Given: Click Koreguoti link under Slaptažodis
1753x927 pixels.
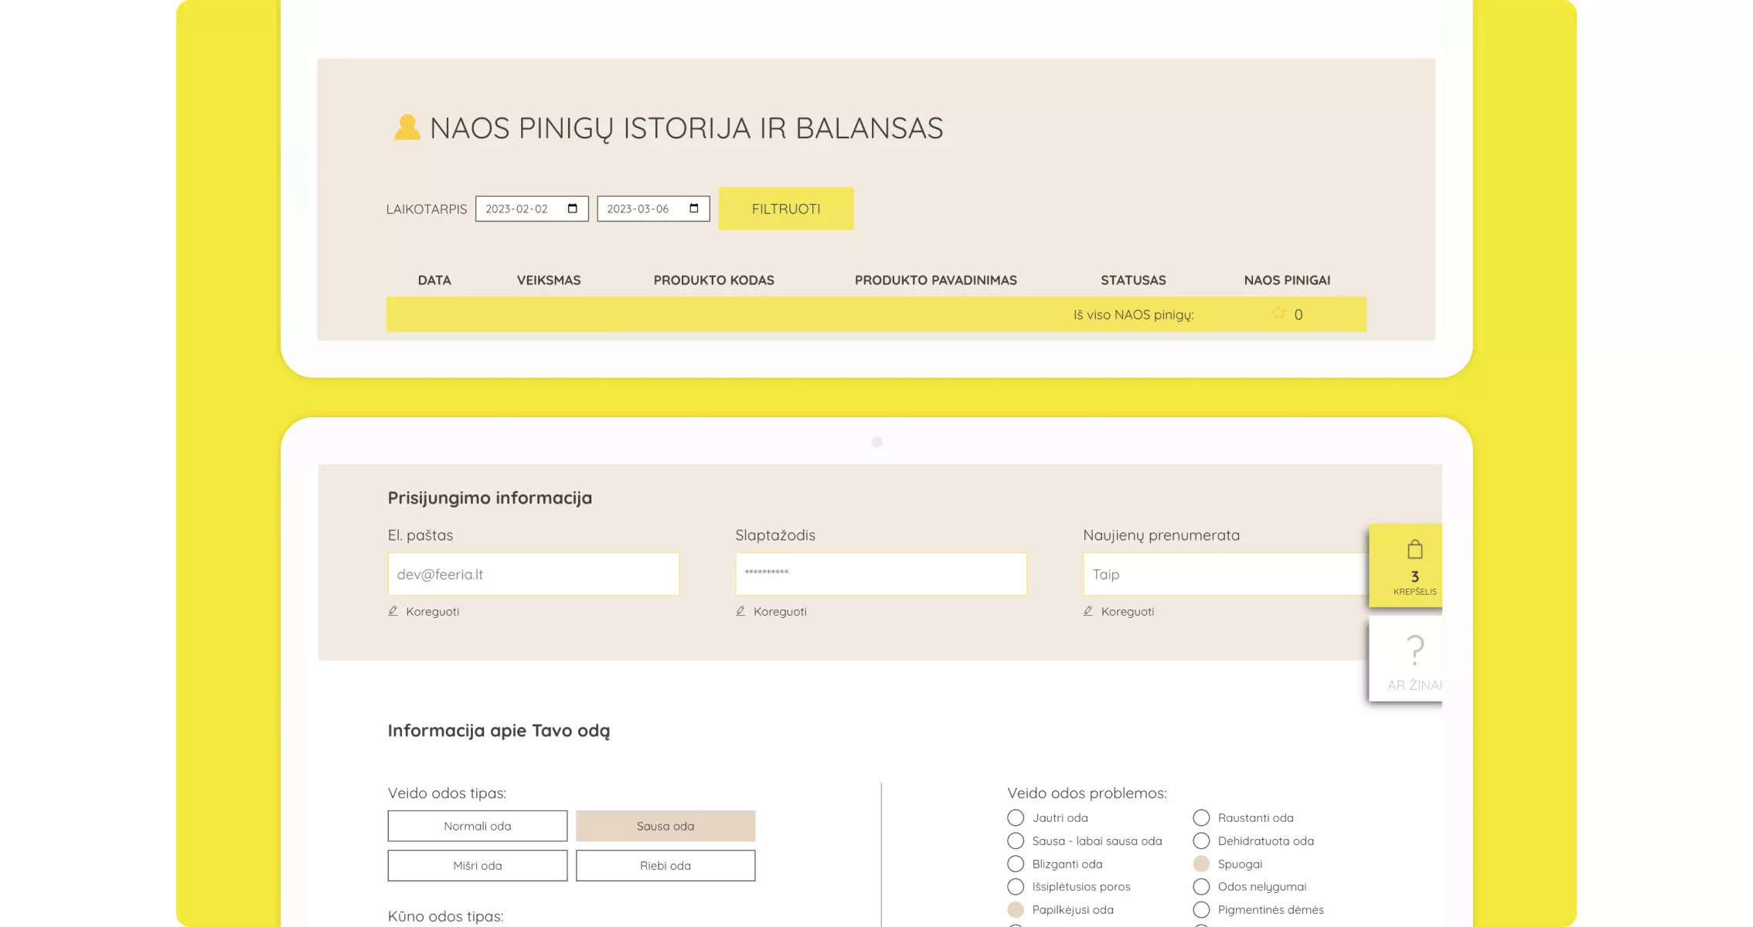Looking at the screenshot, I should click(780, 612).
